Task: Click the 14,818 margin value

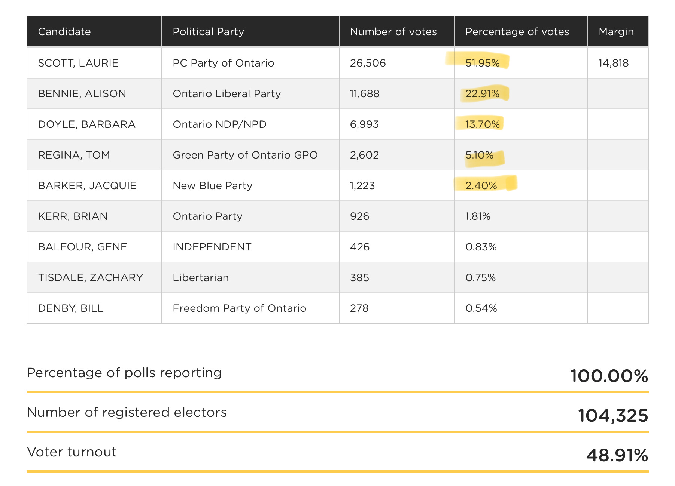Action: coord(614,63)
